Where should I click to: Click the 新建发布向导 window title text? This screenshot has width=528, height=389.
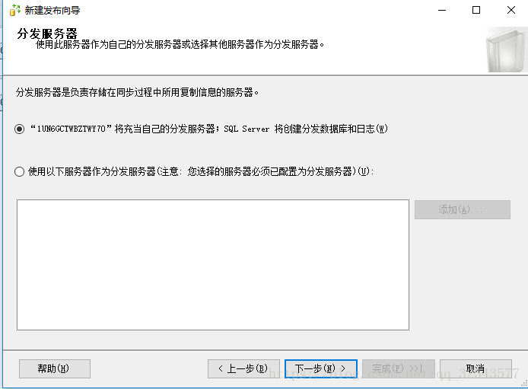pyautogui.click(x=52, y=11)
